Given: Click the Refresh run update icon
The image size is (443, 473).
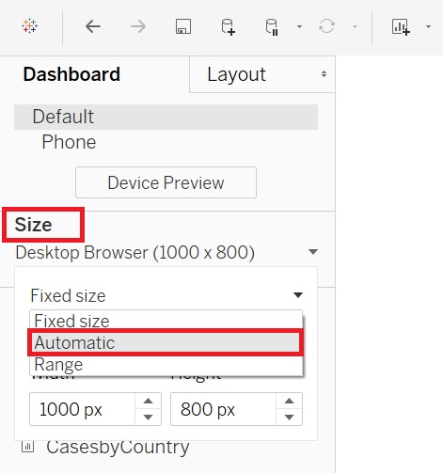Looking at the screenshot, I should click(326, 26).
